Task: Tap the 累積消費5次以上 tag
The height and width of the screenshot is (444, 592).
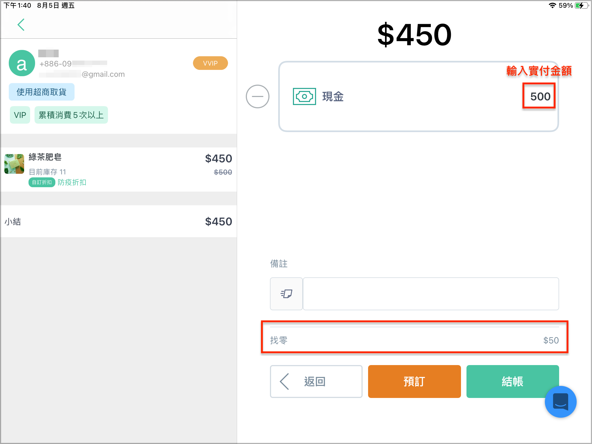Action: 71,115
